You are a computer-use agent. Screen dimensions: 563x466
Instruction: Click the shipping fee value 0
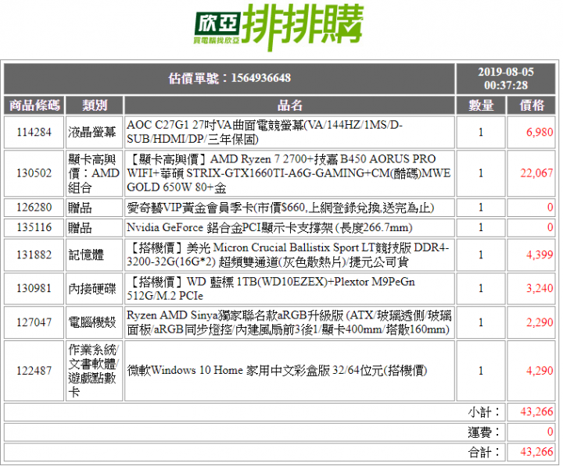coord(550,432)
